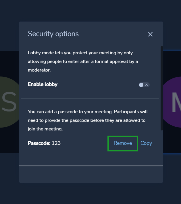
Task: Click the Security options heading
Action: click(x=53, y=34)
